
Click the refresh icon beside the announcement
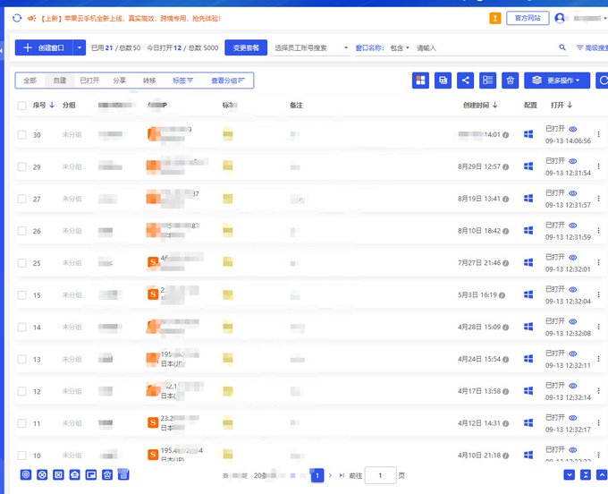tap(17, 18)
